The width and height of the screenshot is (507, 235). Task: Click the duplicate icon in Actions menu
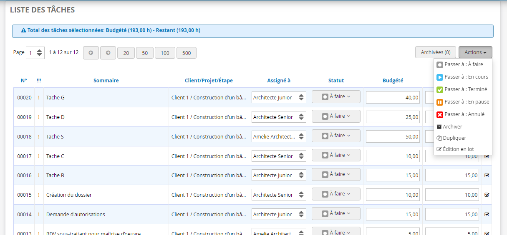[x=439, y=138]
